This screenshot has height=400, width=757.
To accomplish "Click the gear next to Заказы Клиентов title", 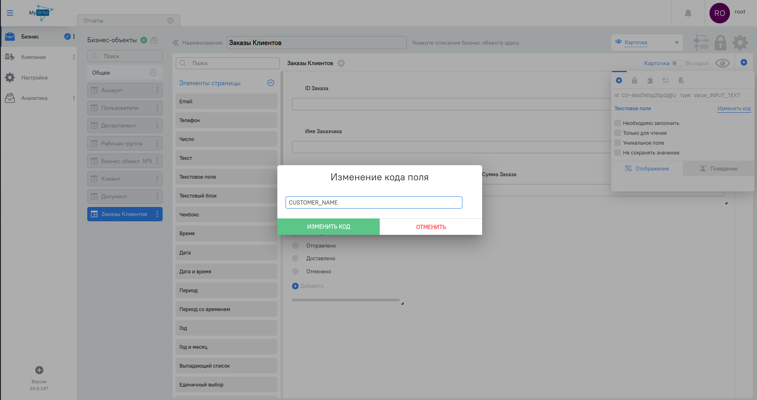I will pos(341,63).
